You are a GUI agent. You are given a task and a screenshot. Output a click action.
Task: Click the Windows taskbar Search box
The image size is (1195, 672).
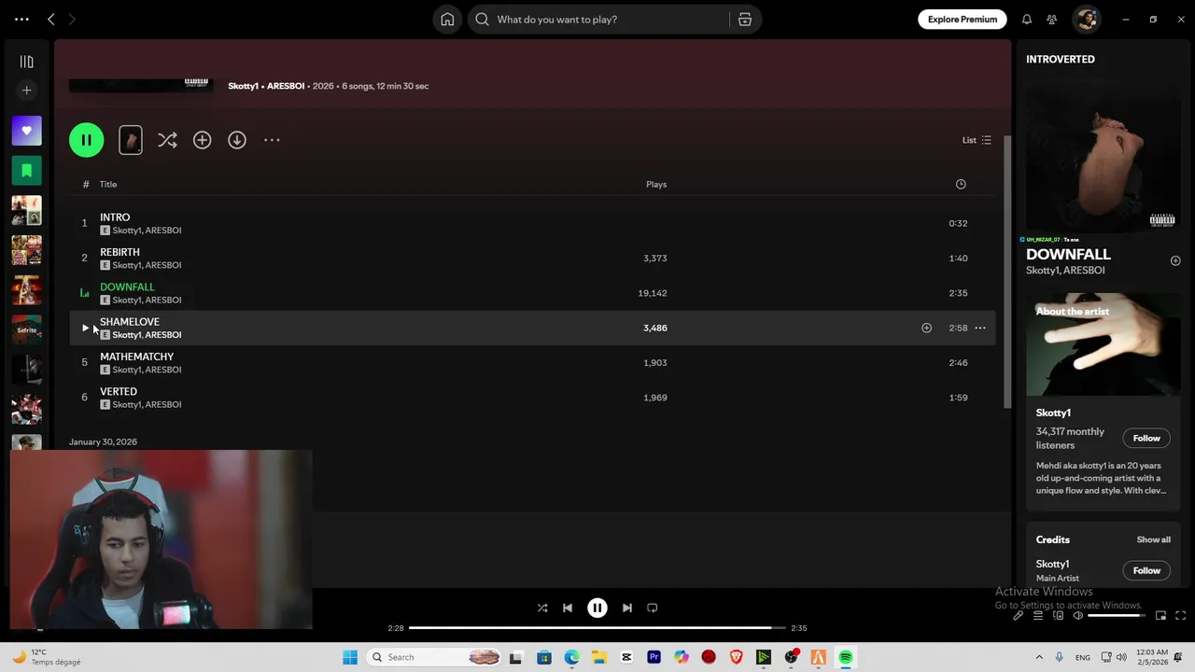point(436,657)
